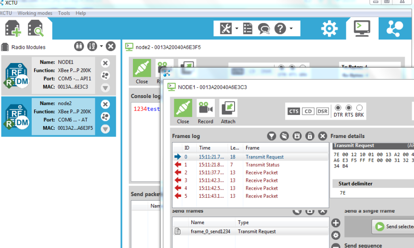414x248 pixels.
Task: Switch to Network working mode tab
Action: point(395,29)
